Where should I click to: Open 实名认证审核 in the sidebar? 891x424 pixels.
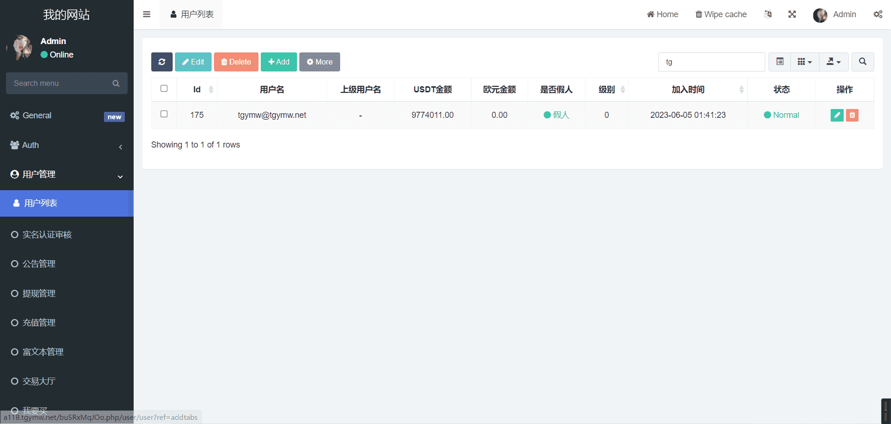click(x=47, y=235)
